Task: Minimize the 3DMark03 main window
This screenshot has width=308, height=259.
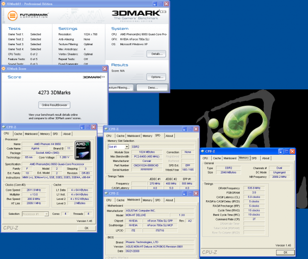Action: coord(155,4)
